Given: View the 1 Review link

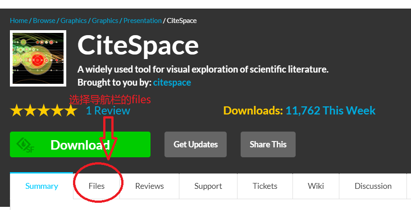Looking at the screenshot, I should click(108, 111).
